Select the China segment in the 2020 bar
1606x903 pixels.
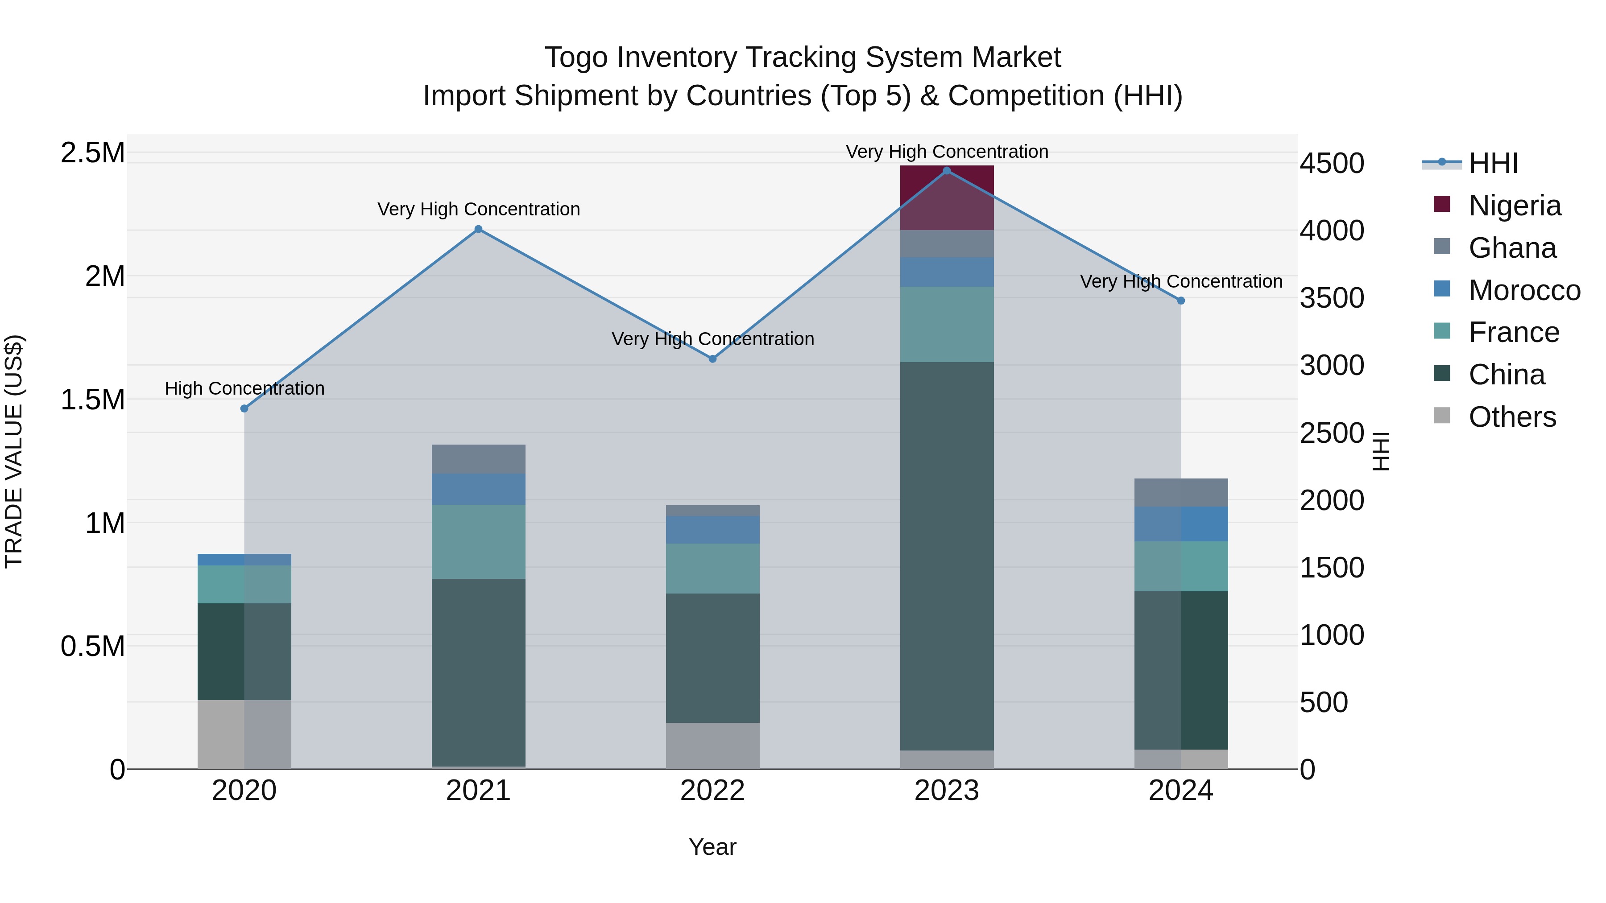(244, 652)
